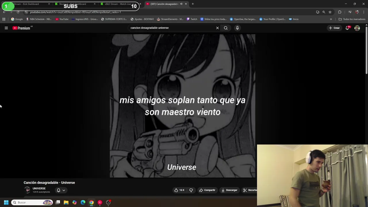Click the URL in the address bar

pos(75,12)
